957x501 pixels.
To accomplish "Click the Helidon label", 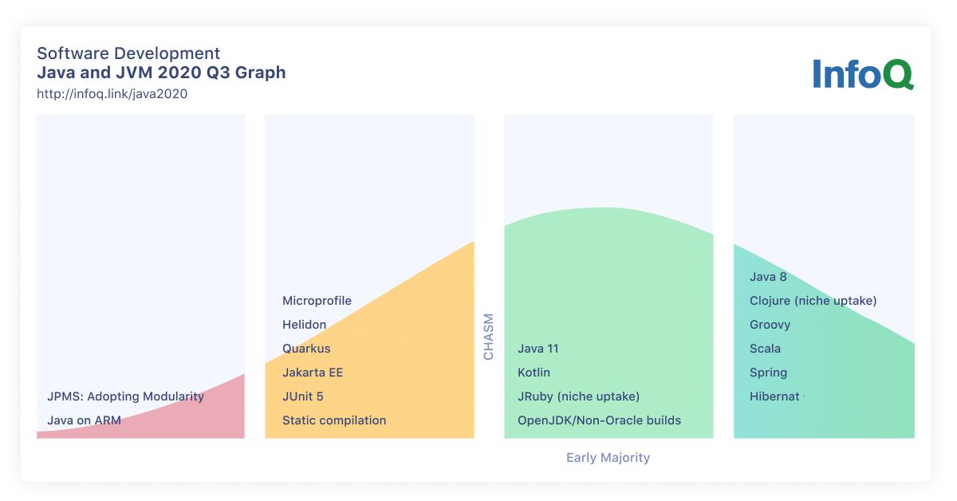I will point(304,325).
